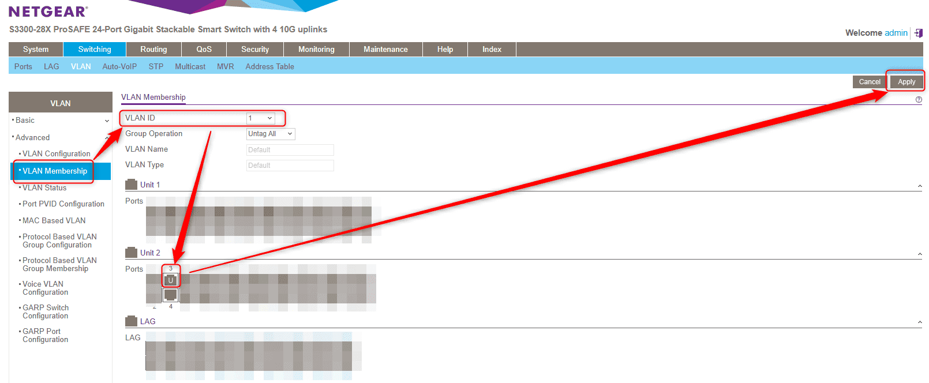Click the logout icon beside admin
929x383 pixels.
(919, 33)
